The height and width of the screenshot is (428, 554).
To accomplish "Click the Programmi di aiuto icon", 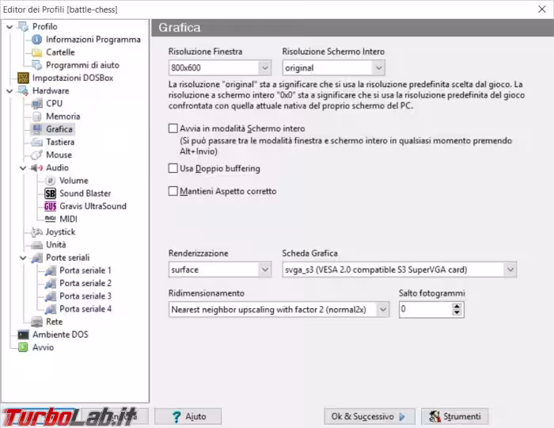I will [36, 65].
